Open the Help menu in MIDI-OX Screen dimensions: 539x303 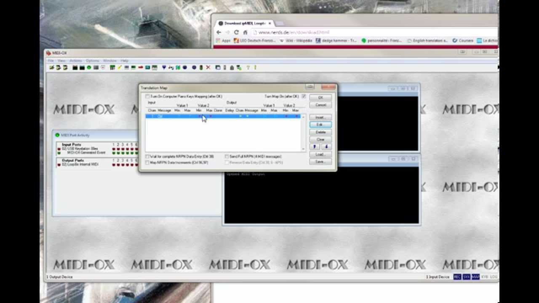pos(125,61)
